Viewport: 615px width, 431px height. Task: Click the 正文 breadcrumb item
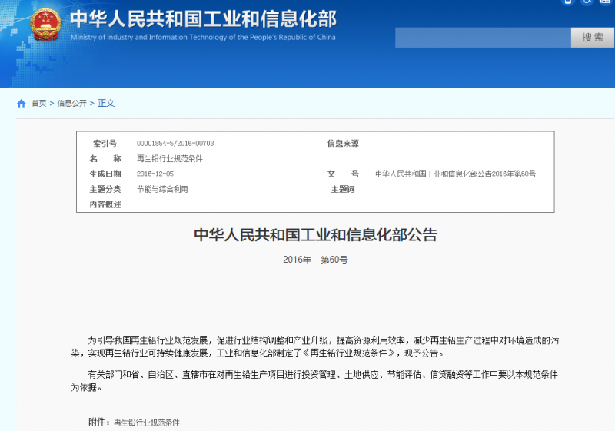tap(106, 103)
